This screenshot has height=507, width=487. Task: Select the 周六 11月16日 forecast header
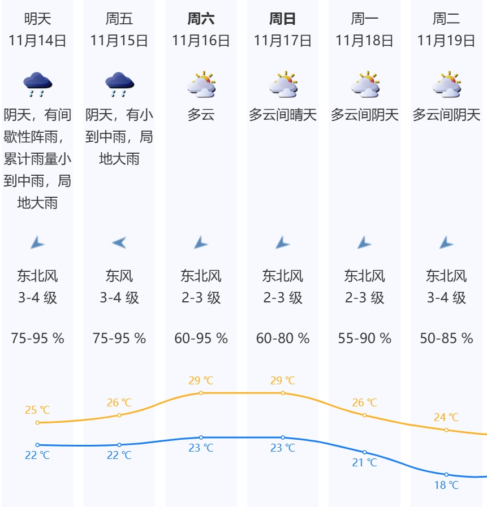tap(201, 30)
